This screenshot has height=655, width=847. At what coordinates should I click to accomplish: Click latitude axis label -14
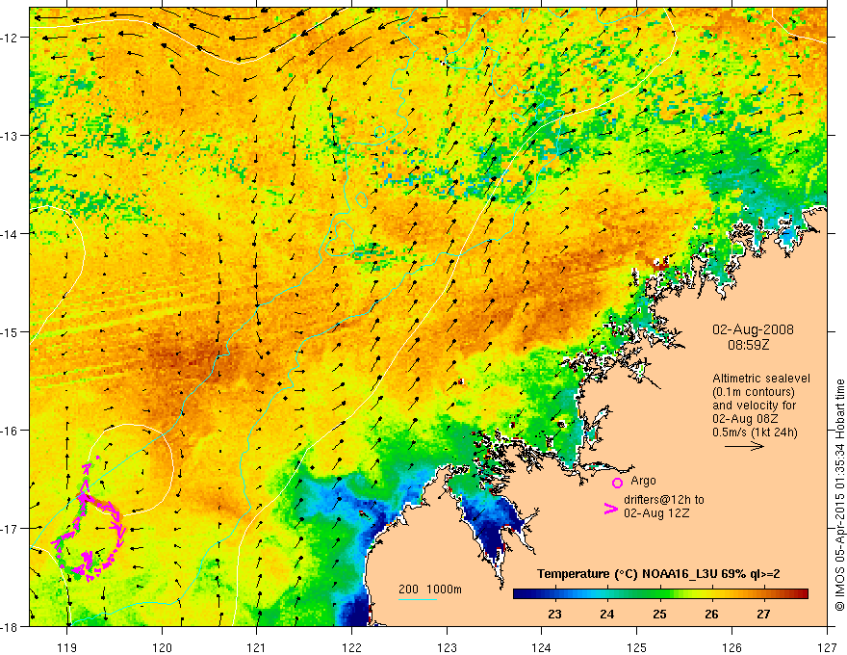11,234
